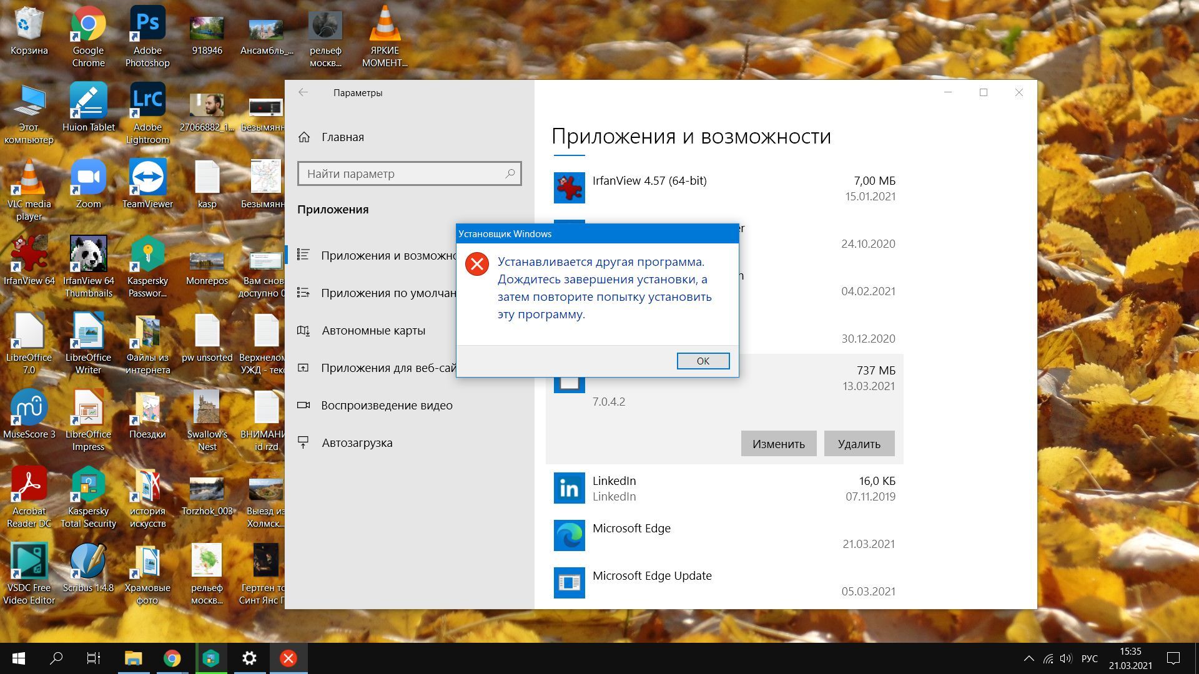Image resolution: width=1199 pixels, height=674 pixels.
Task: Open File Explorer from the taskbar
Action: [133, 658]
